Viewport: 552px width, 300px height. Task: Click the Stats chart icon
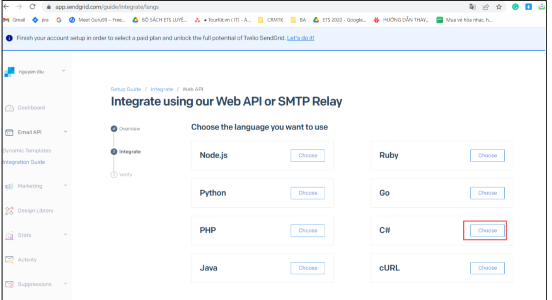[9, 235]
